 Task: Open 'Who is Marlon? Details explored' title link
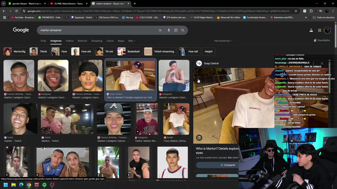pyautogui.click(x=217, y=150)
